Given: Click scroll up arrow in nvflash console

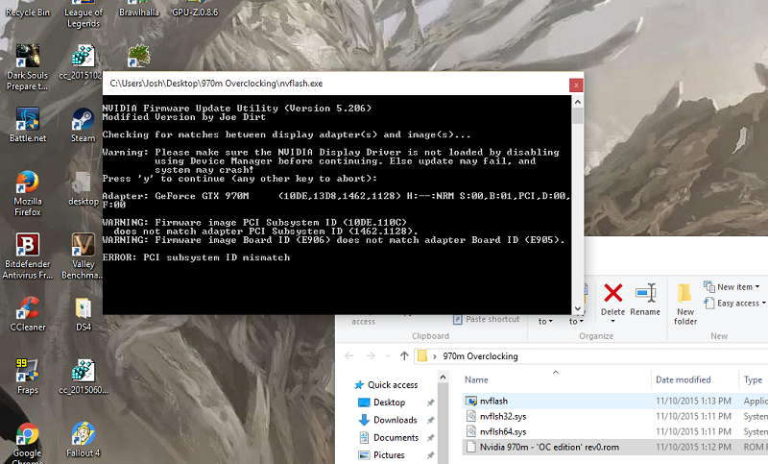Looking at the screenshot, I should click(x=578, y=102).
